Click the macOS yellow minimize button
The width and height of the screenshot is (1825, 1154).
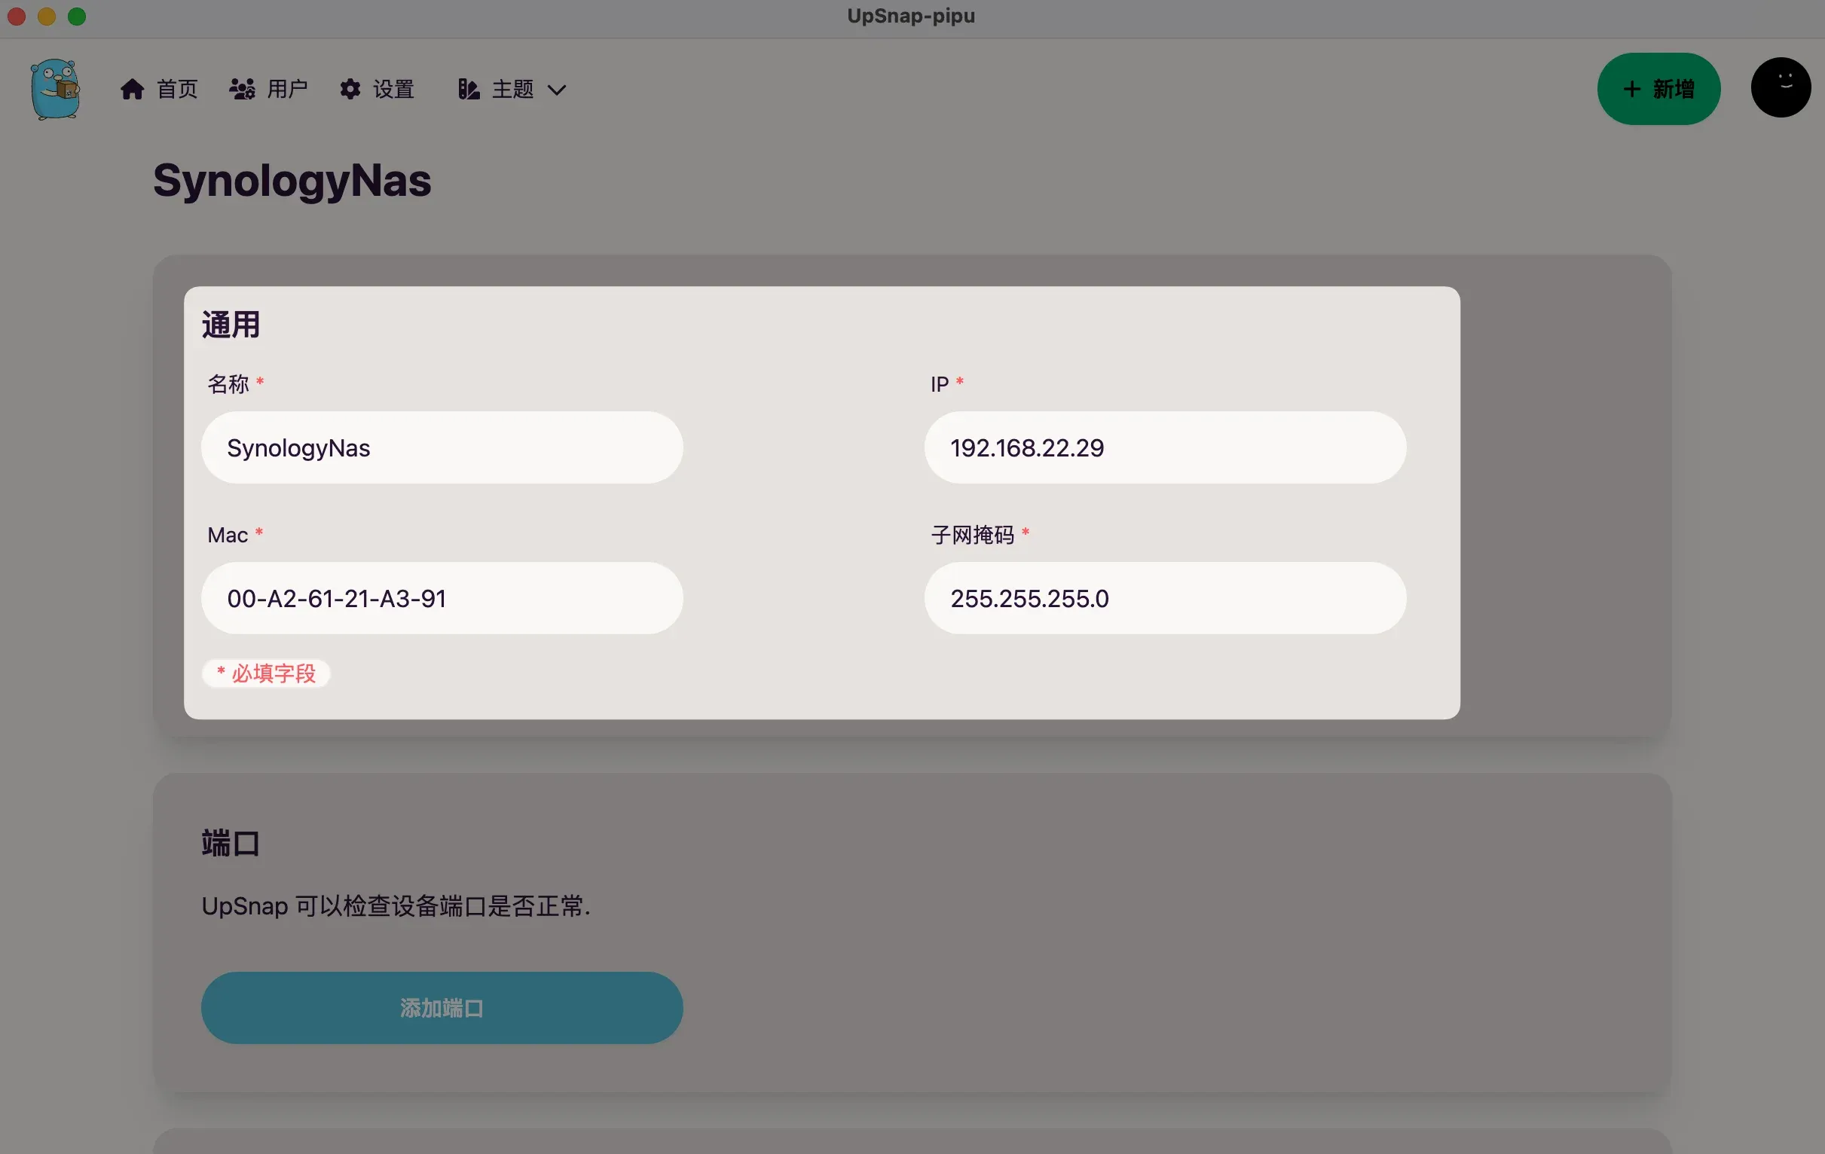[x=46, y=16]
